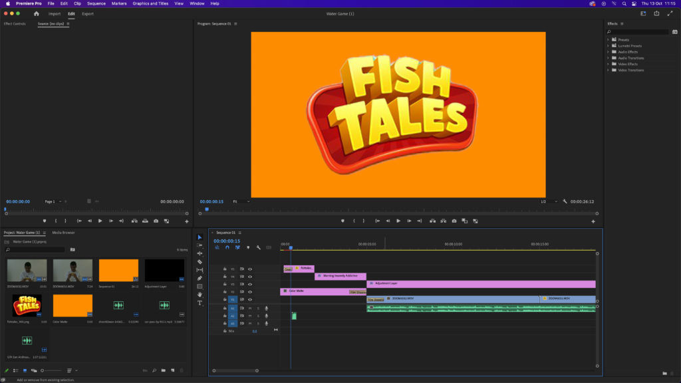This screenshot has width=681, height=383.
Task: Open the Clip menu
Action: pos(77,3)
